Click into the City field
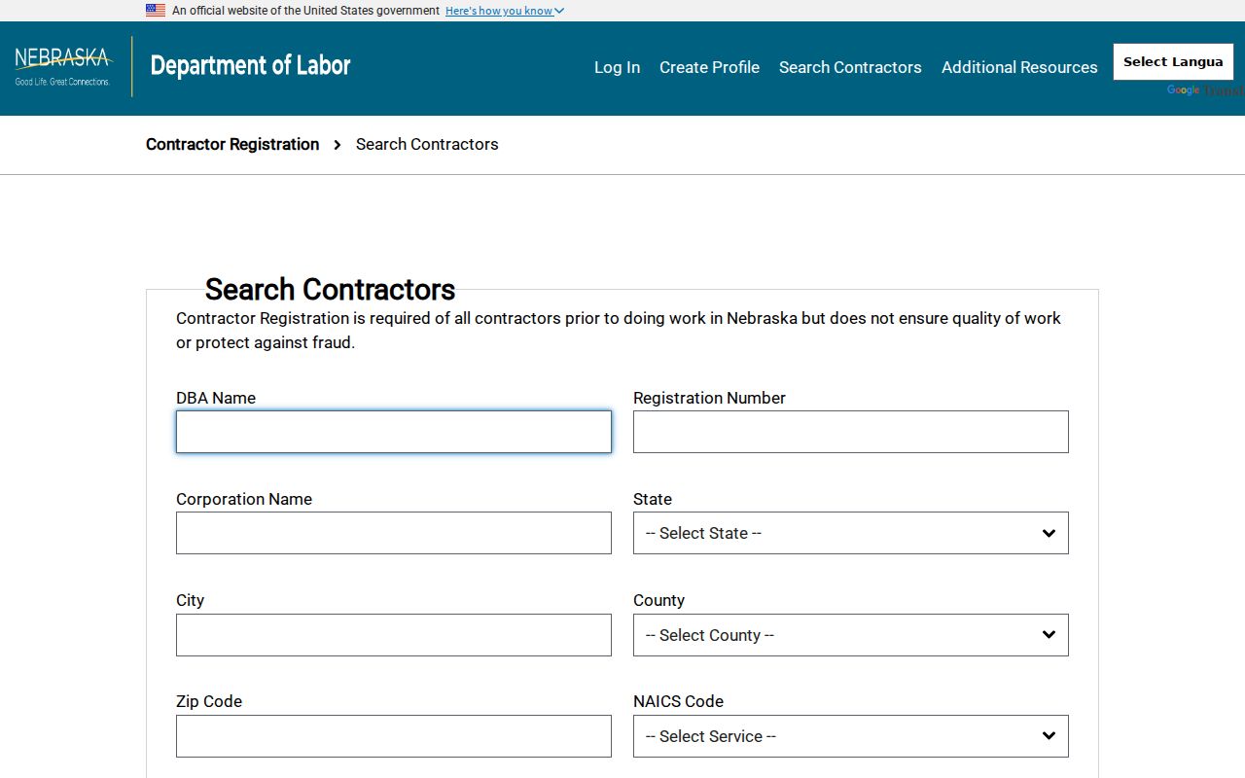This screenshot has width=1245, height=778. coord(394,635)
